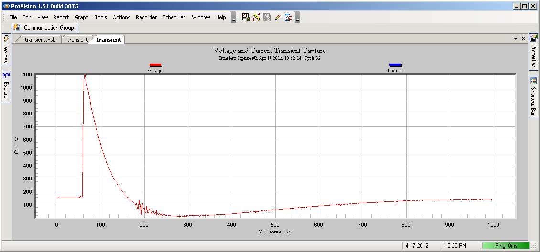This screenshot has width=540, height=252.
Task: Click the 1100 value on voltage axis
Action: click(26, 75)
